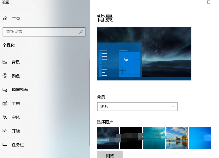Expand the 背景 dropdown showing 图片
Image resolution: width=219 pixels, height=158 pixels.
pyautogui.click(x=137, y=107)
